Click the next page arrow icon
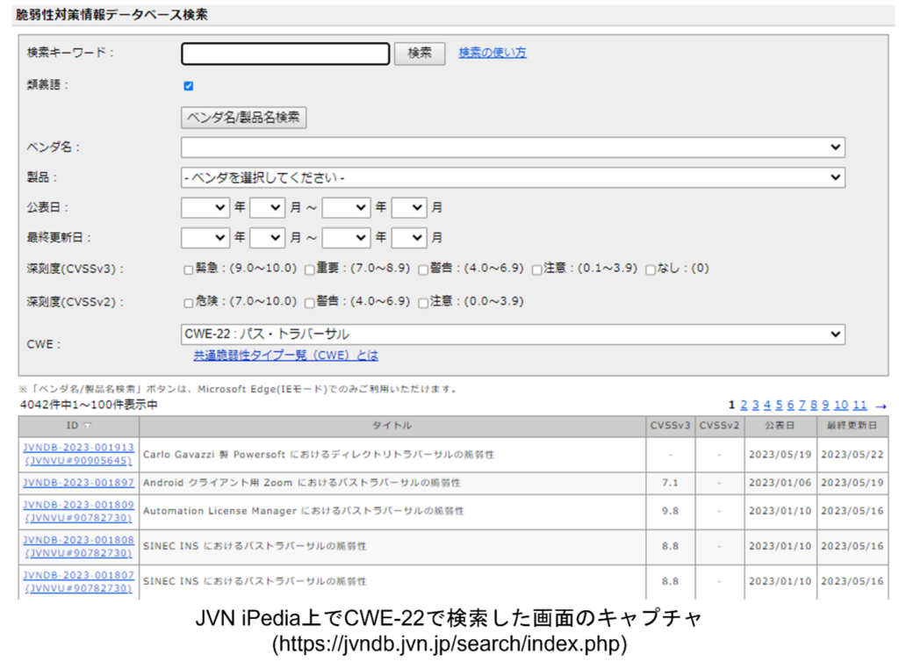 coord(881,406)
